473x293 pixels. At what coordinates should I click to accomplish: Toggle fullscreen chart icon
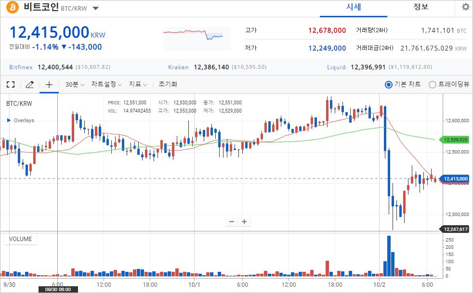(x=11, y=84)
